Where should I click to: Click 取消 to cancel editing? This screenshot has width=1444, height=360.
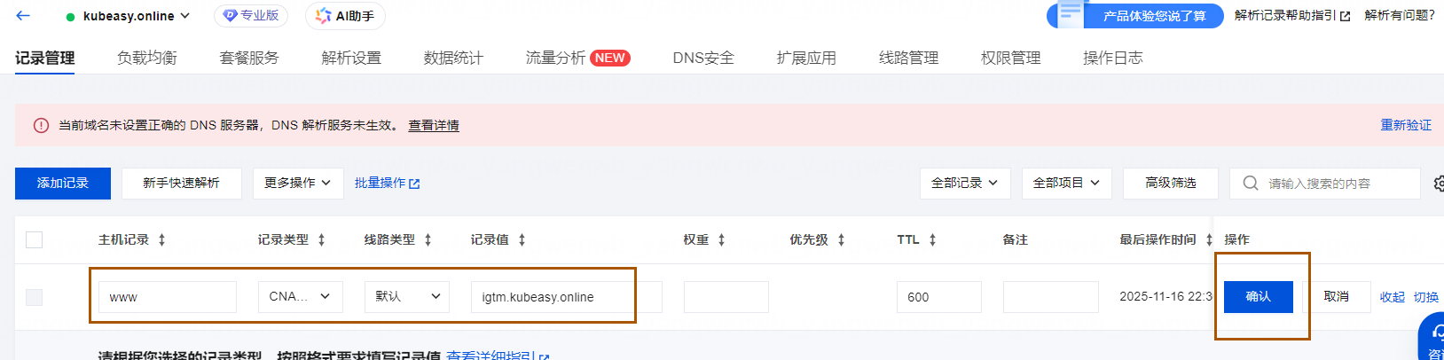pos(1337,297)
